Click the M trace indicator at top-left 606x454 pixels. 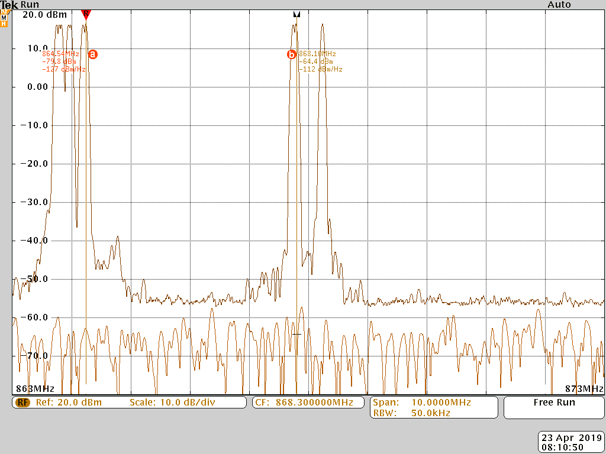coord(4,18)
